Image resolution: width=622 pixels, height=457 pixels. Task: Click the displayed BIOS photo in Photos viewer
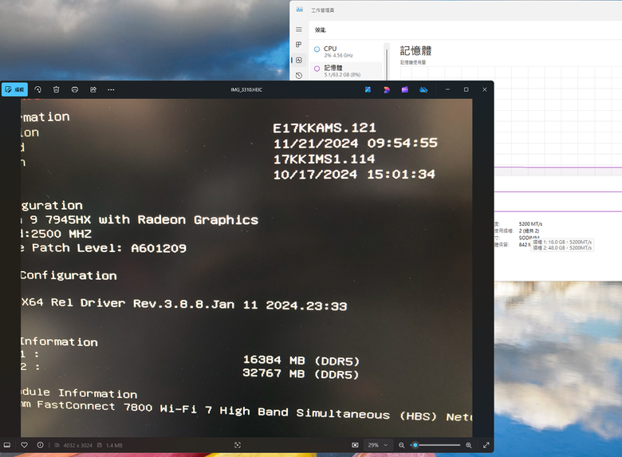[x=246, y=268]
